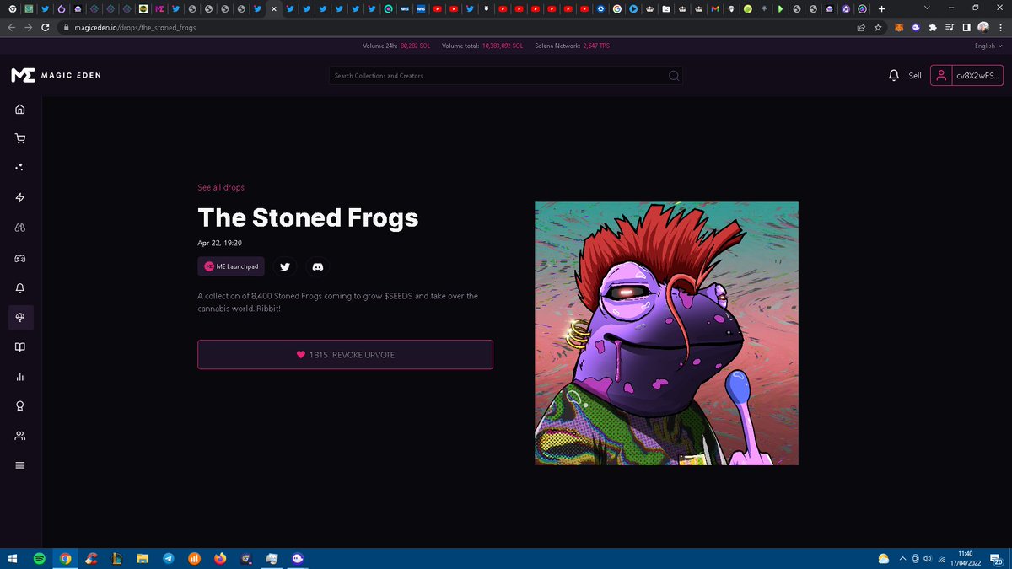Click the lightning bolt sidebar icon
Image resolution: width=1012 pixels, height=569 pixels.
point(20,197)
